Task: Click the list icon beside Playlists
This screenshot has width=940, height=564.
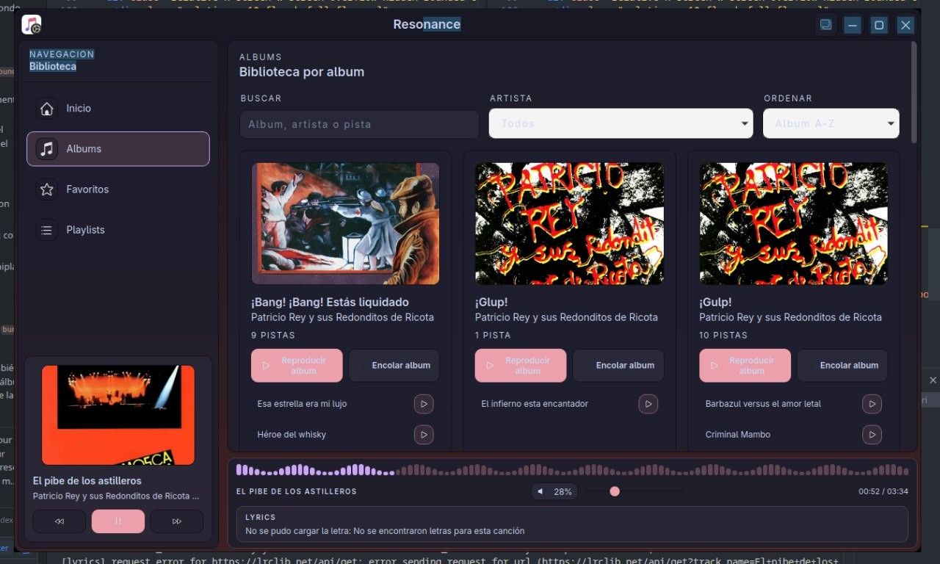Action: pyautogui.click(x=47, y=230)
